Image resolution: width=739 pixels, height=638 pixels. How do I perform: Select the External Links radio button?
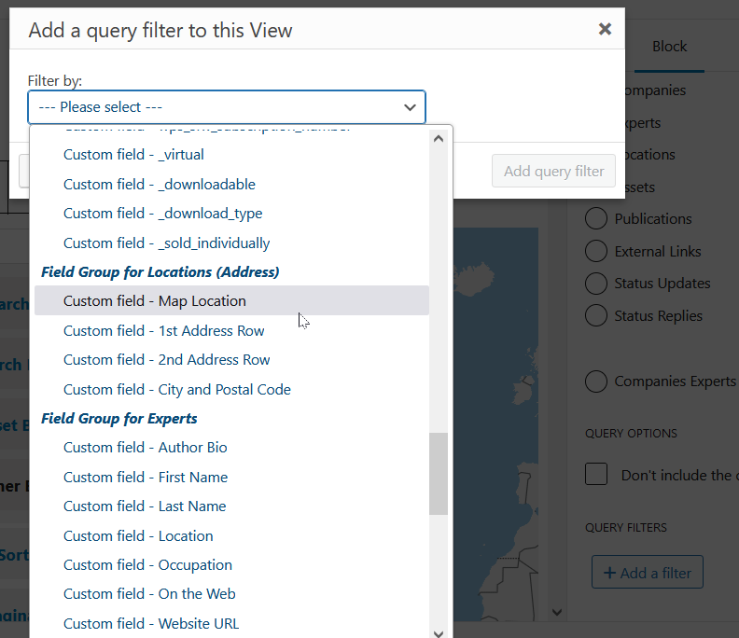click(595, 251)
